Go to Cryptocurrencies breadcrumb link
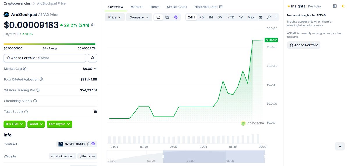349x166 pixels. pyautogui.click(x=17, y=3)
